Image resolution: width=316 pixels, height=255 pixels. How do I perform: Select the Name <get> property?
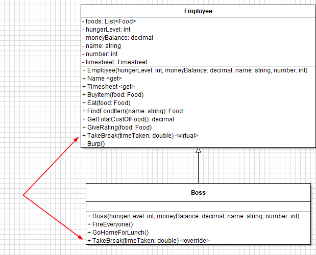point(105,79)
